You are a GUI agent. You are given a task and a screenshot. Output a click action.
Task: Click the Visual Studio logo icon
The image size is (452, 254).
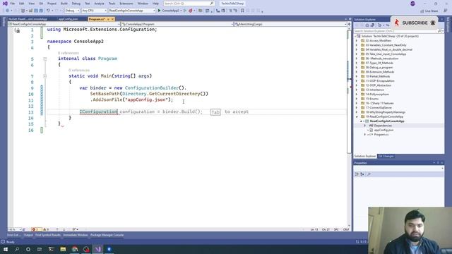click(5, 4)
